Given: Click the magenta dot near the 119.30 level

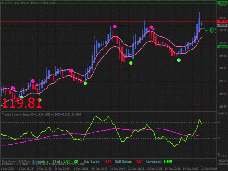Looking at the screenshot, I should pyautogui.click(x=72, y=71).
